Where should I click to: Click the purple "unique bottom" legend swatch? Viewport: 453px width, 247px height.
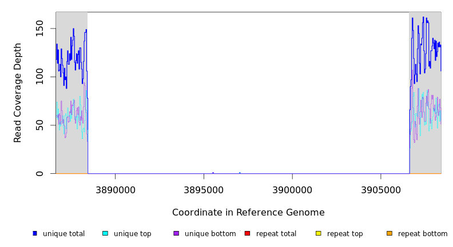pos(176,233)
